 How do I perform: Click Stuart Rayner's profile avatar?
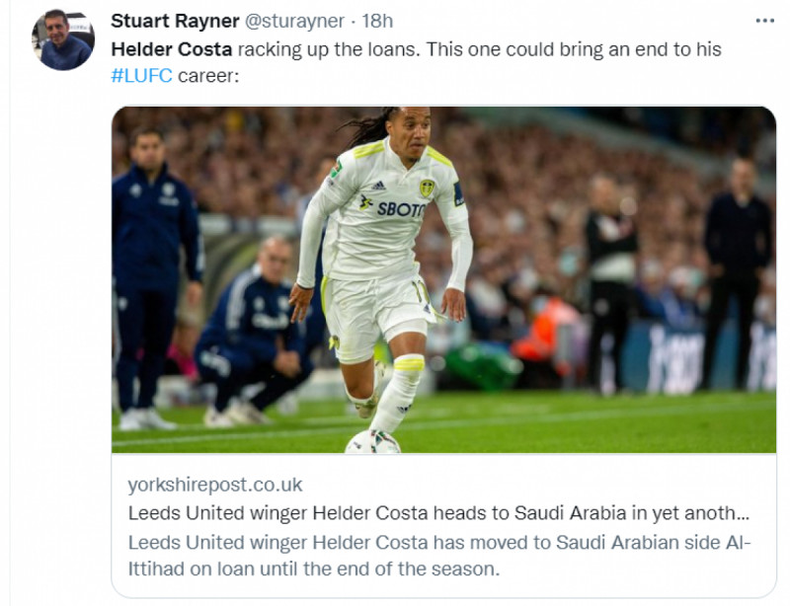(x=63, y=39)
